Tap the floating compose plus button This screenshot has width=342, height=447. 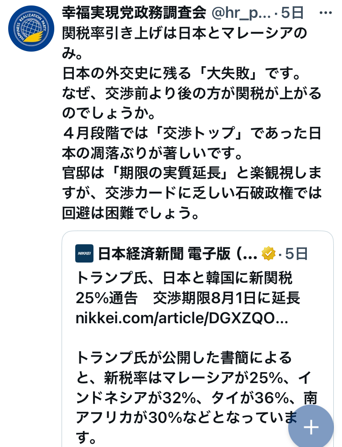[x=311, y=427]
